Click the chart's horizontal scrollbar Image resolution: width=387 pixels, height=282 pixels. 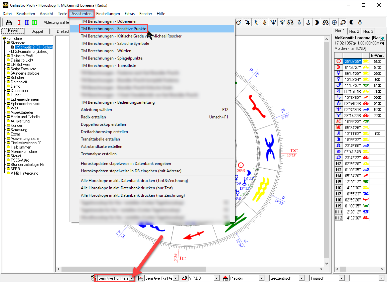tap(133, 269)
